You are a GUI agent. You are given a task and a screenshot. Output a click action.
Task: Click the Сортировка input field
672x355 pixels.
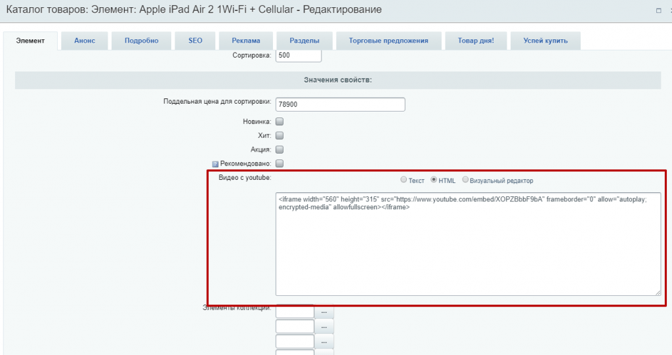[x=299, y=55]
